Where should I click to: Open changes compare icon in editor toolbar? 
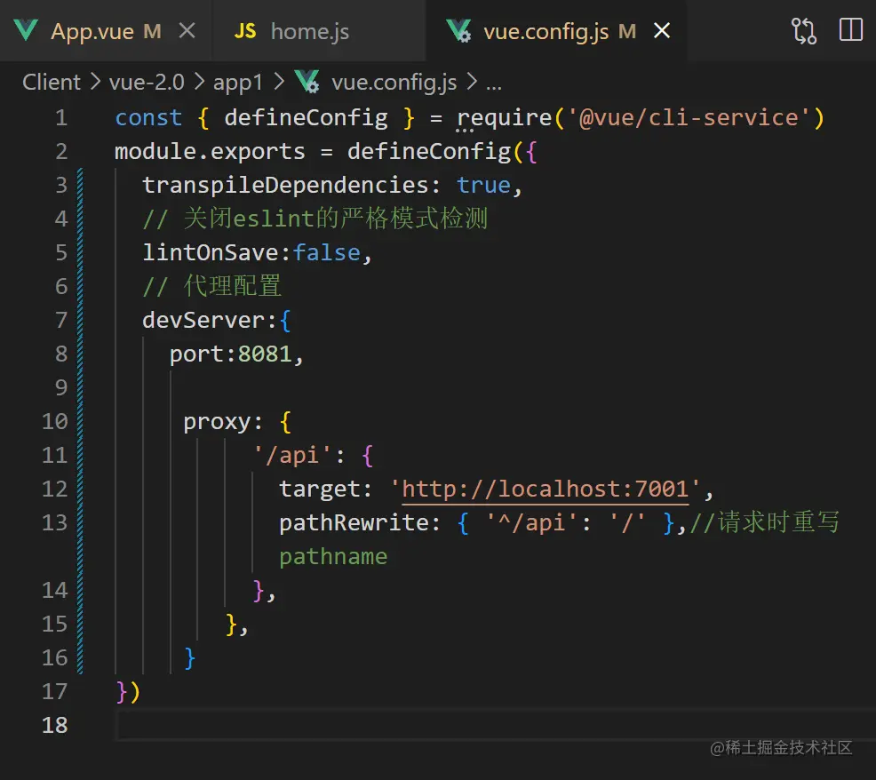click(804, 31)
